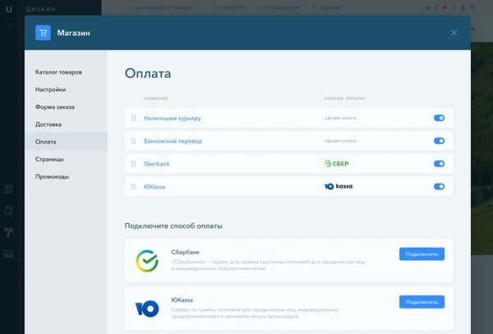Click the ЮKassa logo in the payment list
The width and height of the screenshot is (493, 334).
pyautogui.click(x=339, y=187)
